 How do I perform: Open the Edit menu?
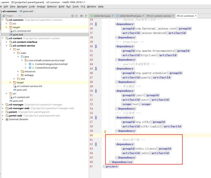tap(6, 7)
